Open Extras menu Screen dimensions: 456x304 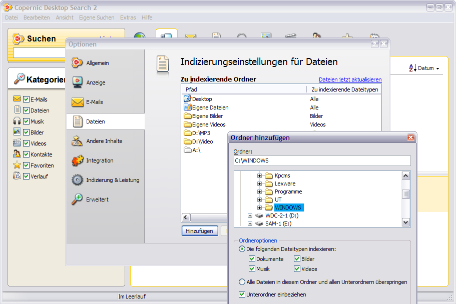(128, 17)
